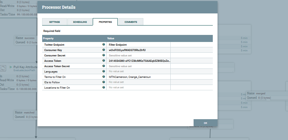Click the Languages property name
The height and width of the screenshot is (140, 288).
click(51, 72)
